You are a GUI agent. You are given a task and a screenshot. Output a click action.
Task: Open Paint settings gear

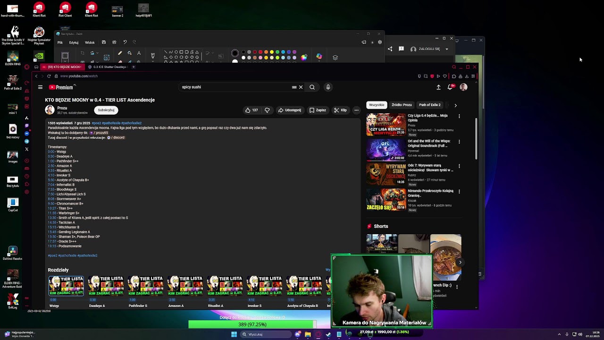(x=380, y=42)
